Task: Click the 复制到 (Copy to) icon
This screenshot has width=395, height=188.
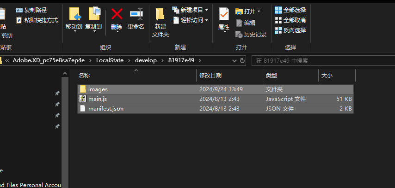Action: pyautogui.click(x=93, y=18)
